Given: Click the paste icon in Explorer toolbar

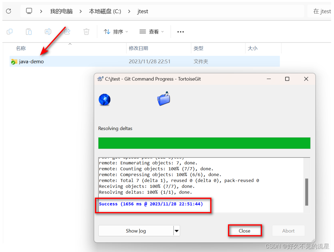Looking at the screenshot, I should coord(29,32).
